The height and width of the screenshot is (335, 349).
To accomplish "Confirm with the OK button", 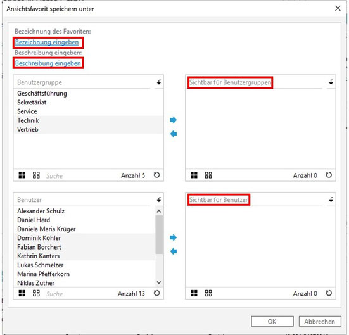I will click(x=272, y=322).
